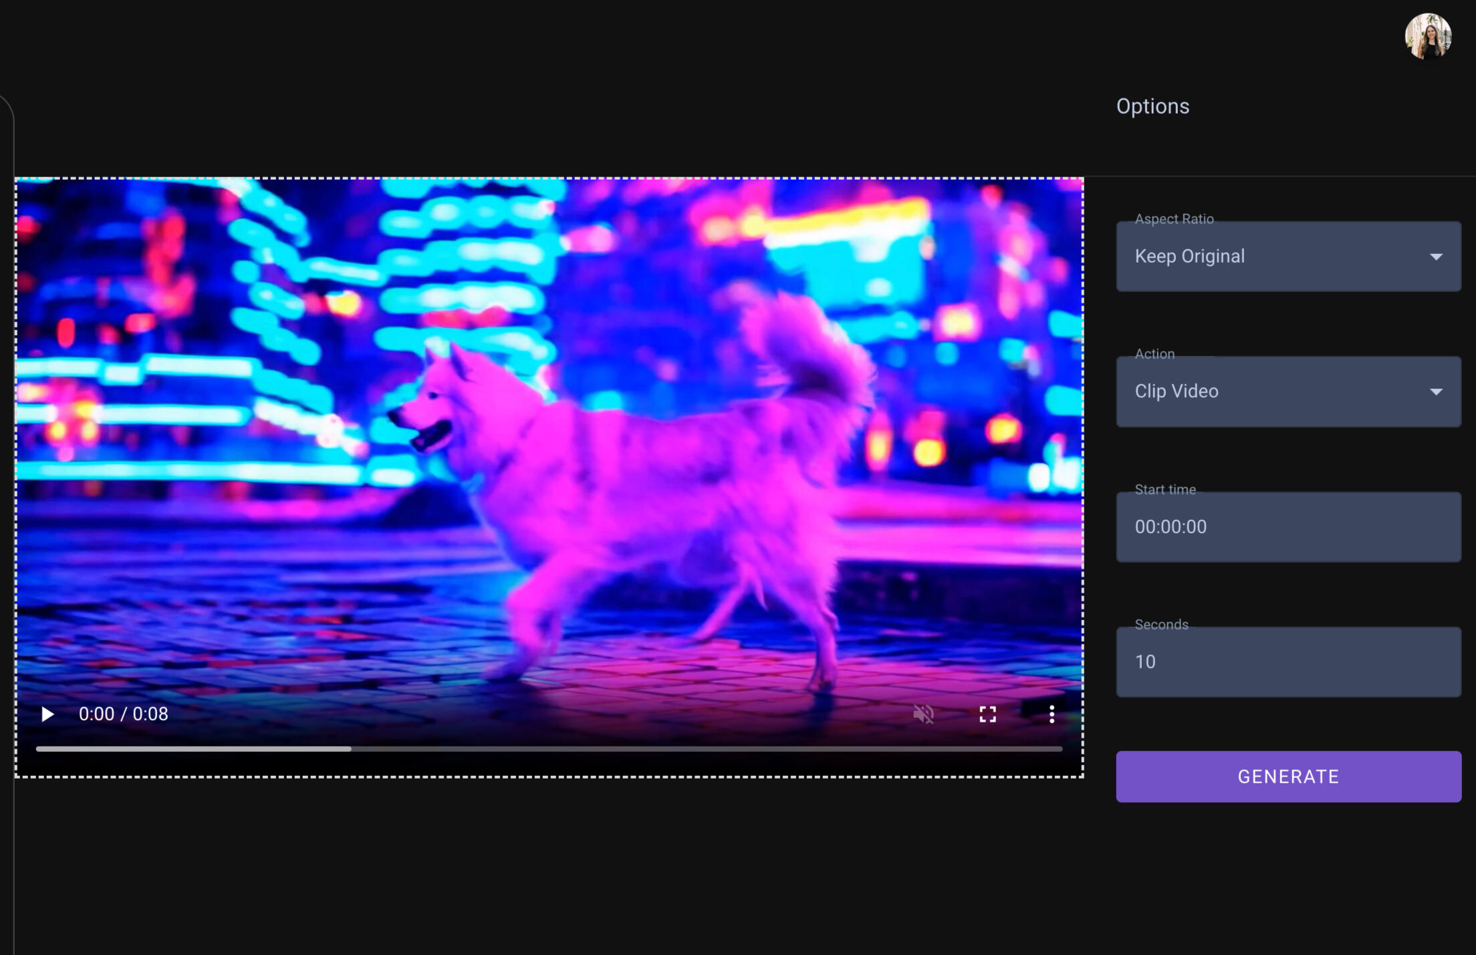The image size is (1476, 955).
Task: Expand the Action dropdown arrow
Action: coord(1435,392)
